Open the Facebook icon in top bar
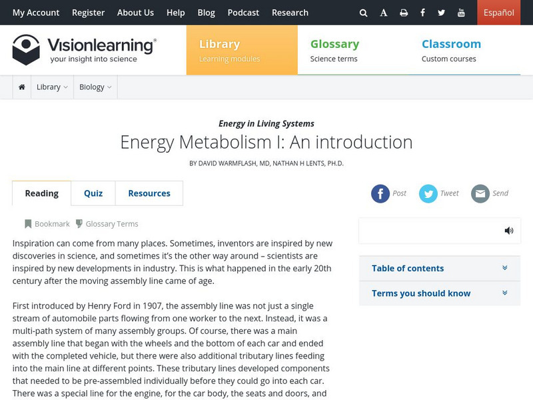This screenshot has width=533, height=400. point(422,13)
